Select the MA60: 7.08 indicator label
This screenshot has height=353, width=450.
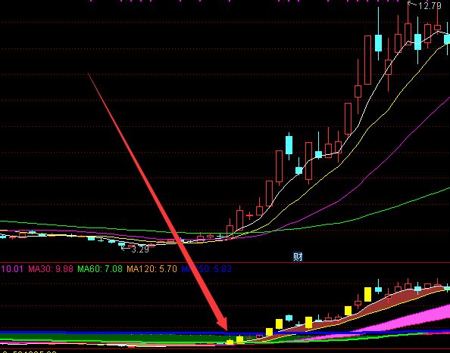(x=100, y=269)
